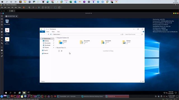The height and width of the screenshot is (100, 179).
Task: Open the Help menu in VMware Workstation
Action: [x=19, y=7]
